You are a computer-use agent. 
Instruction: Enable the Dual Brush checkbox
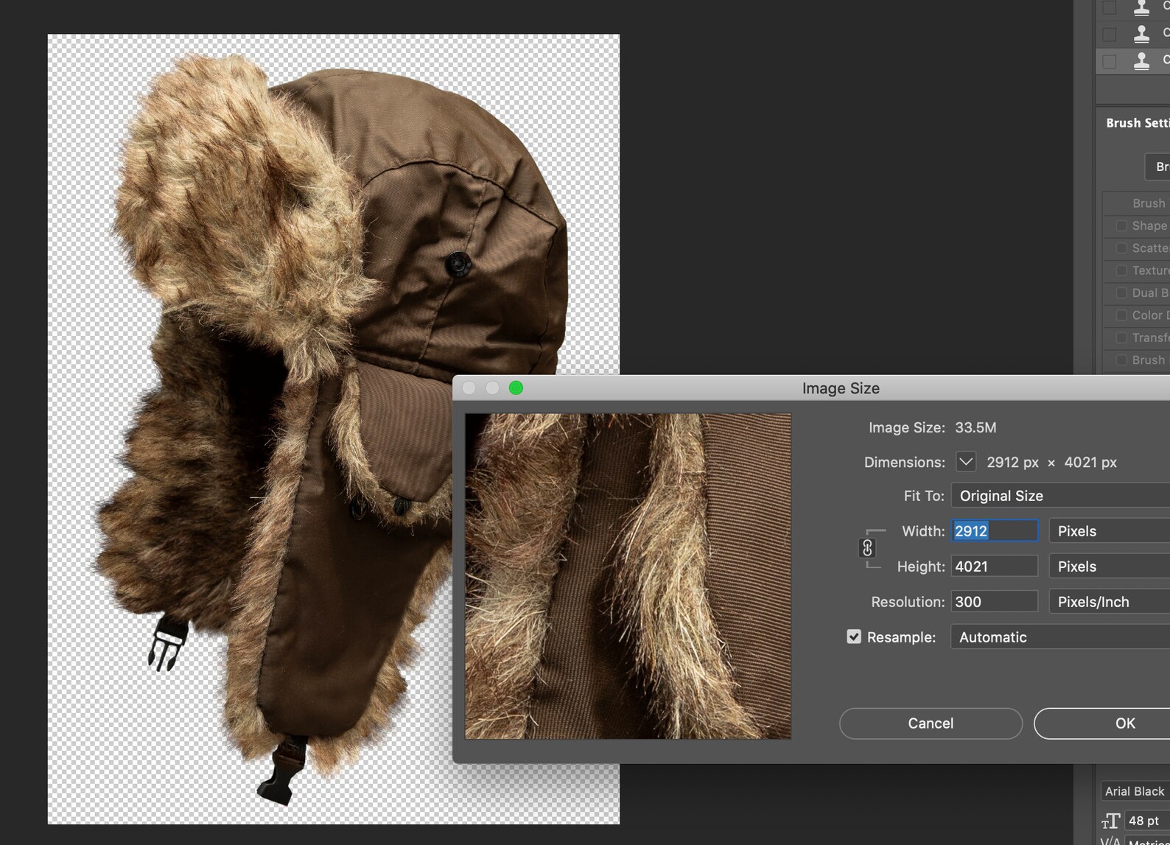1121,292
